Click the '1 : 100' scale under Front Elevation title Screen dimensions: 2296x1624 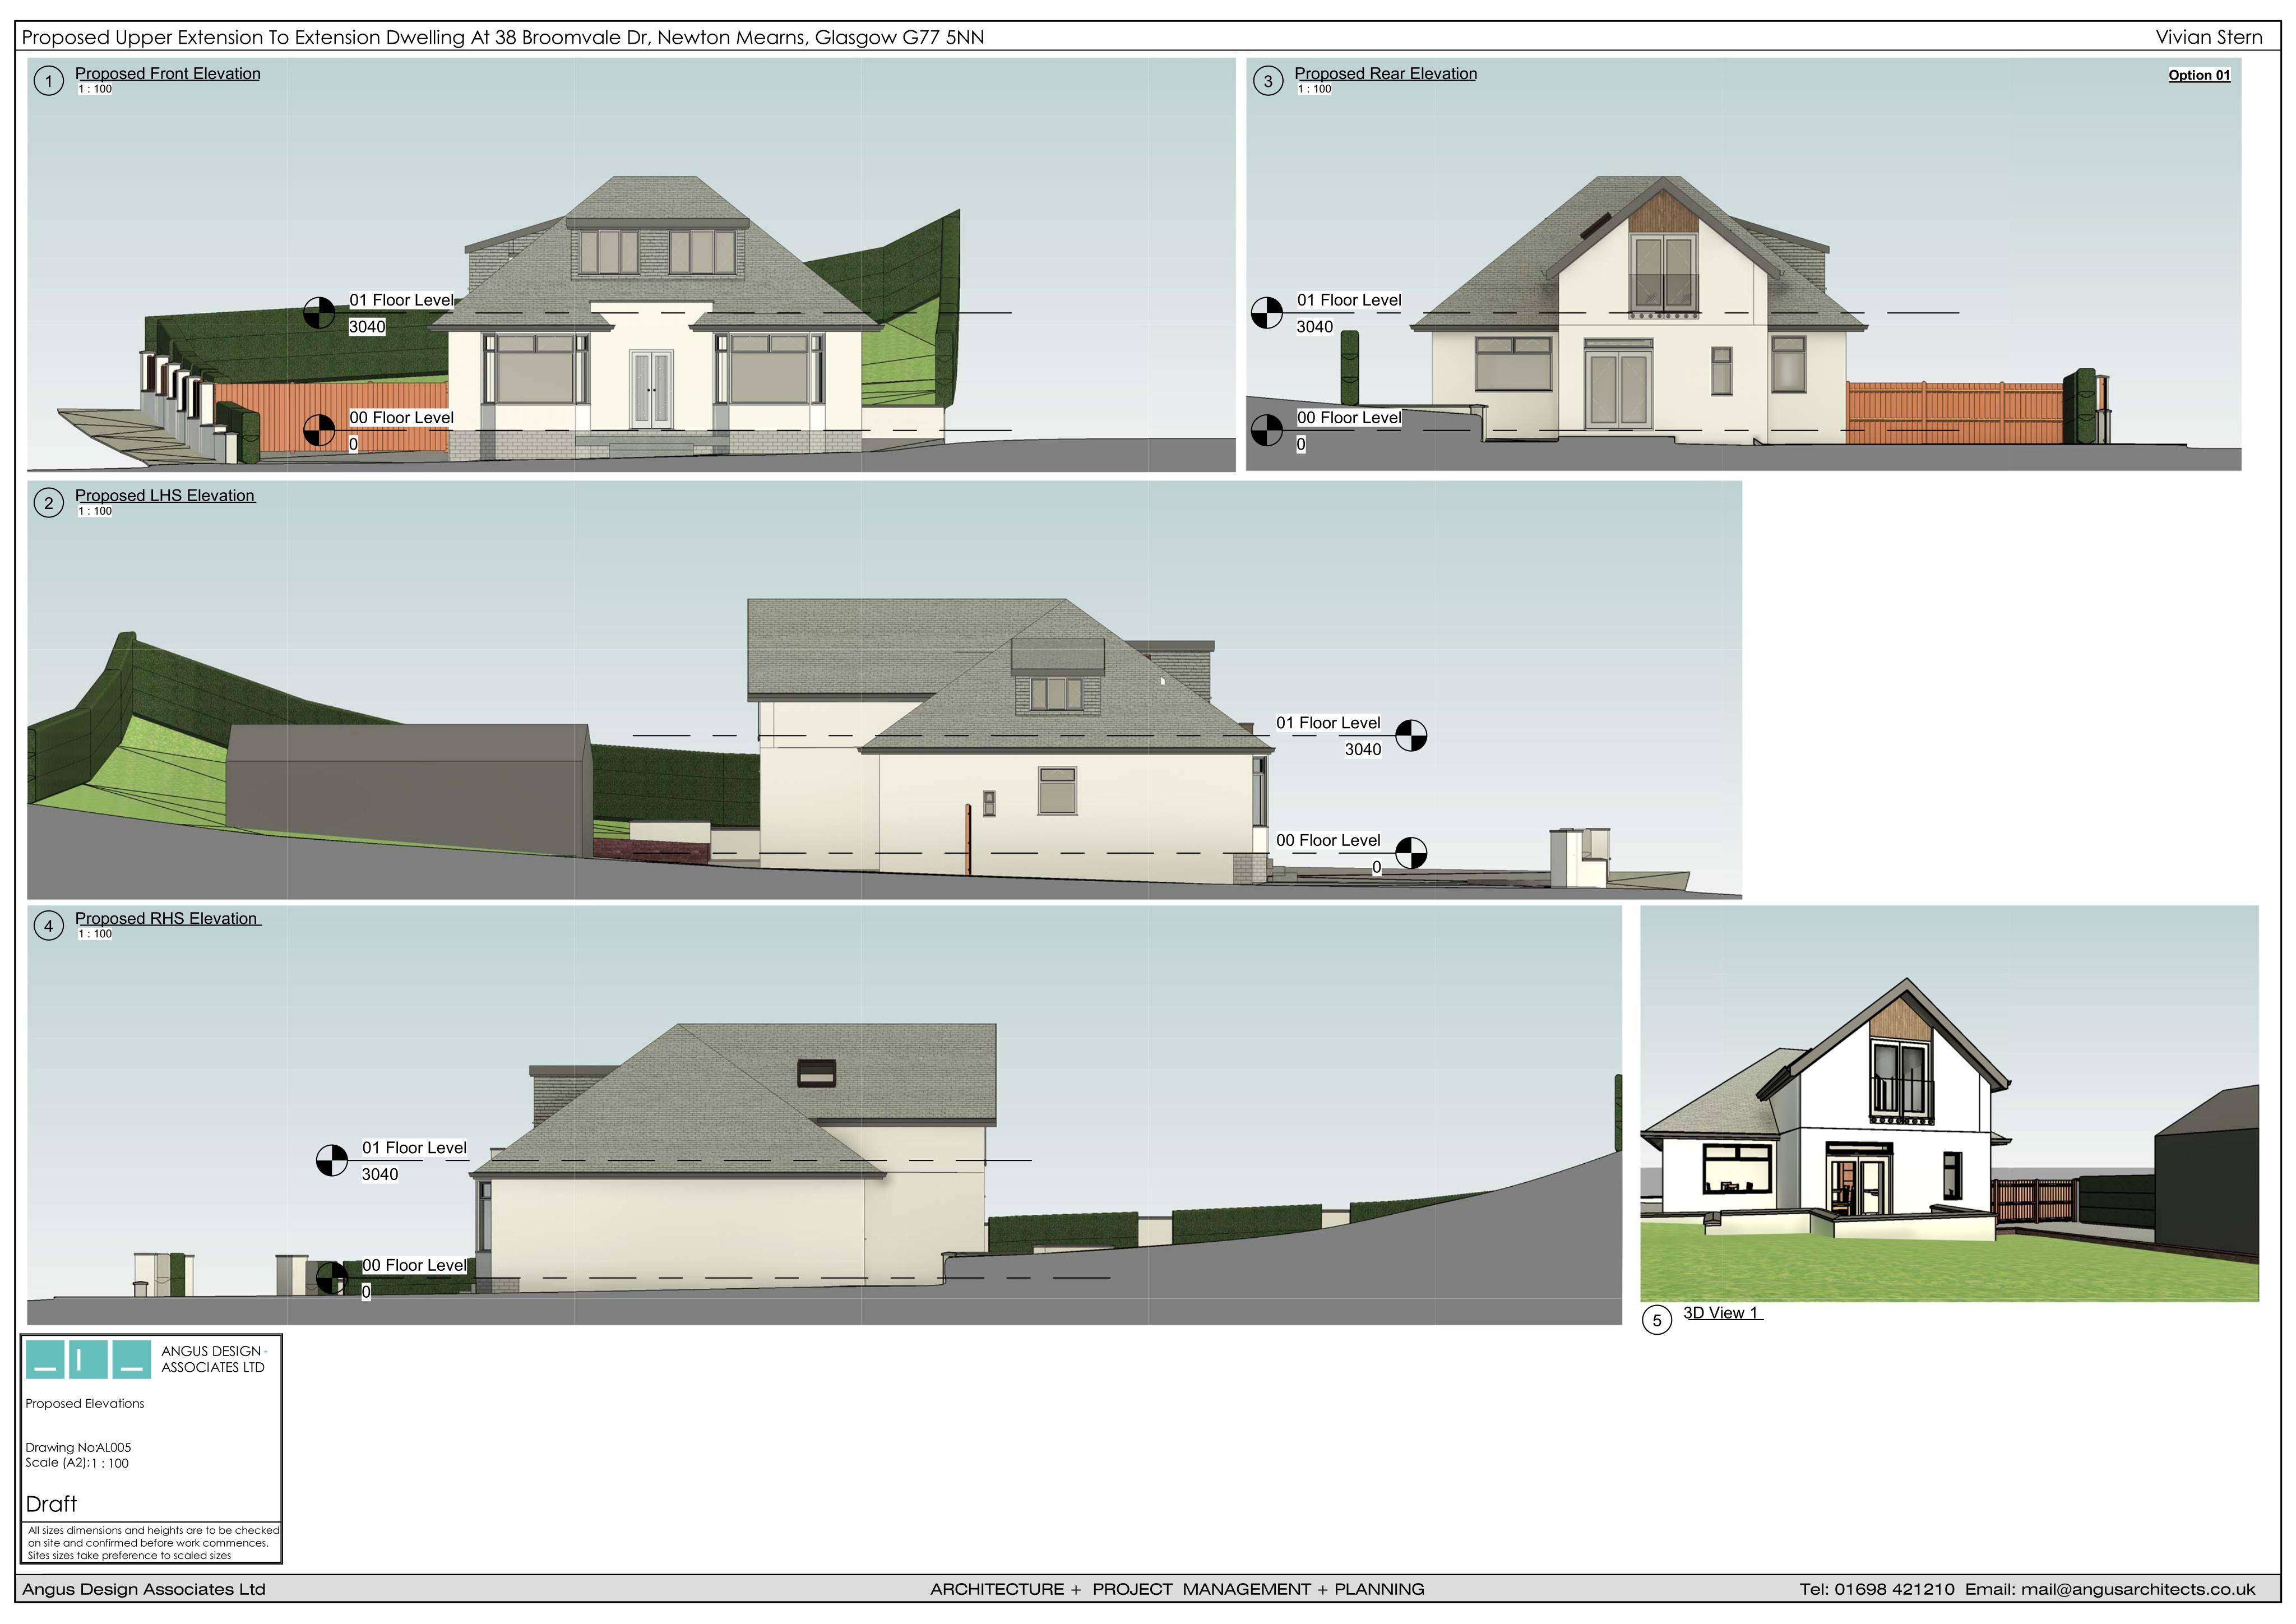(96, 89)
